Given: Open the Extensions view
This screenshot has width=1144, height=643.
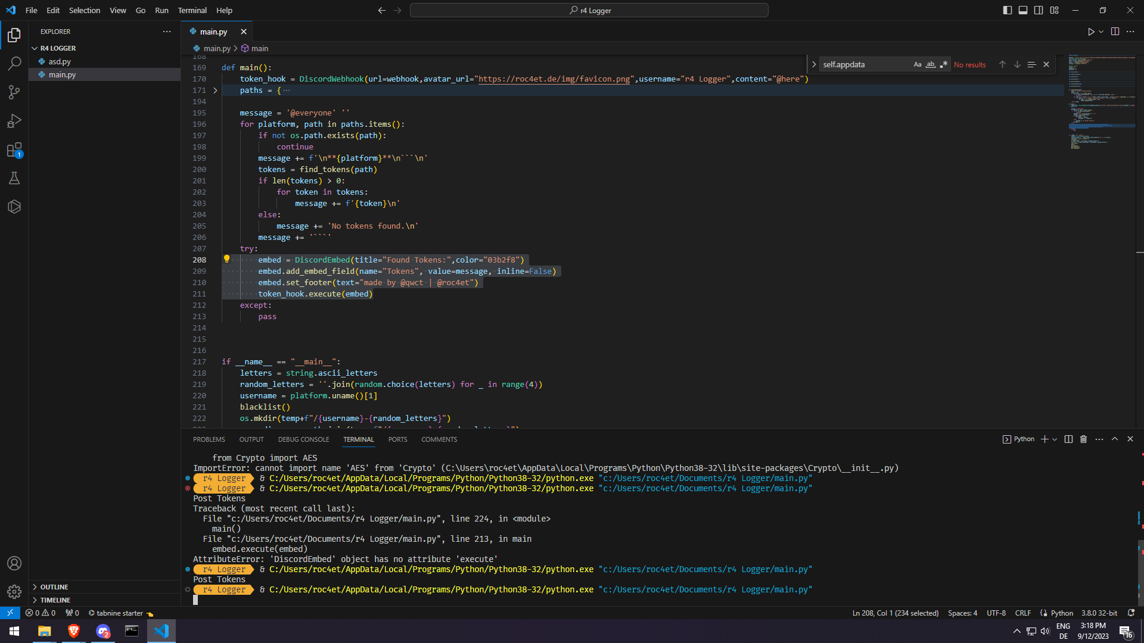Looking at the screenshot, I should tap(14, 150).
